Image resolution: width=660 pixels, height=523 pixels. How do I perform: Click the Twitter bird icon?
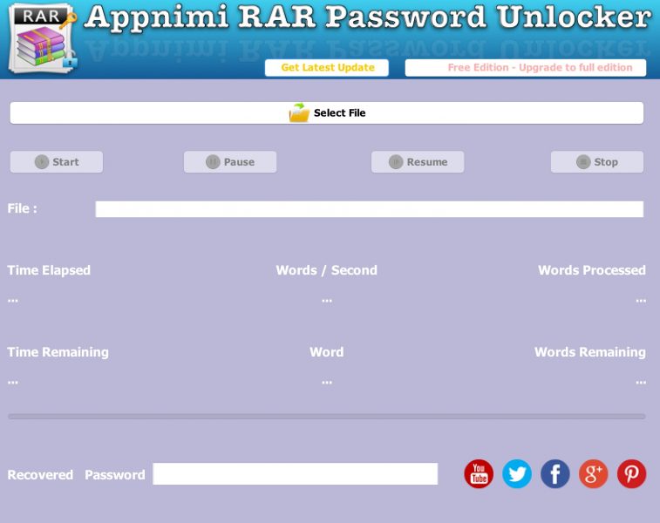[517, 474]
